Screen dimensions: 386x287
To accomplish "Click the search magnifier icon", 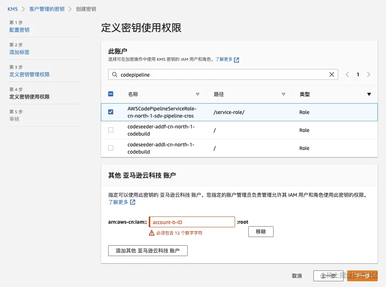I will coord(115,74).
